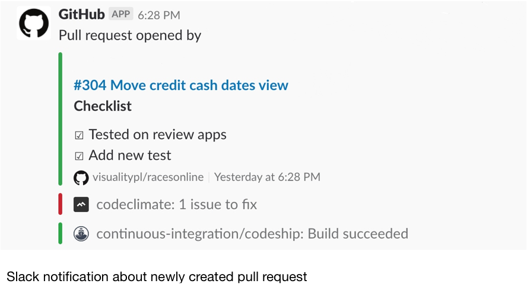Image resolution: width=527 pixels, height=290 pixels.
Task: Click the green bar beside the pull request attachment
Action: point(60,118)
